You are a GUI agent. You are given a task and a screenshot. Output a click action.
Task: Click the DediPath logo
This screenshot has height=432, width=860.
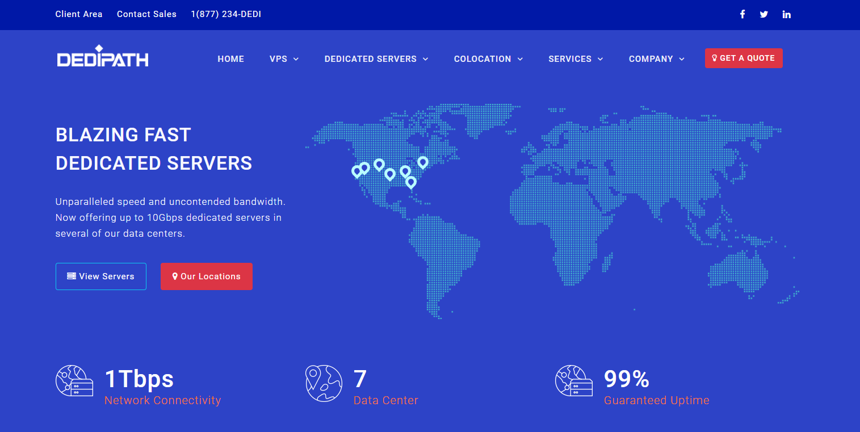coord(103,57)
